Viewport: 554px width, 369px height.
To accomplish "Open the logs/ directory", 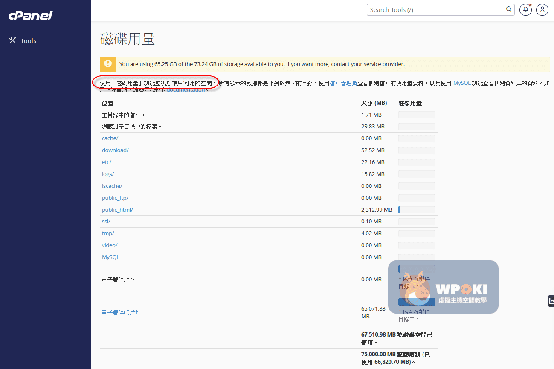I will pyautogui.click(x=108, y=174).
